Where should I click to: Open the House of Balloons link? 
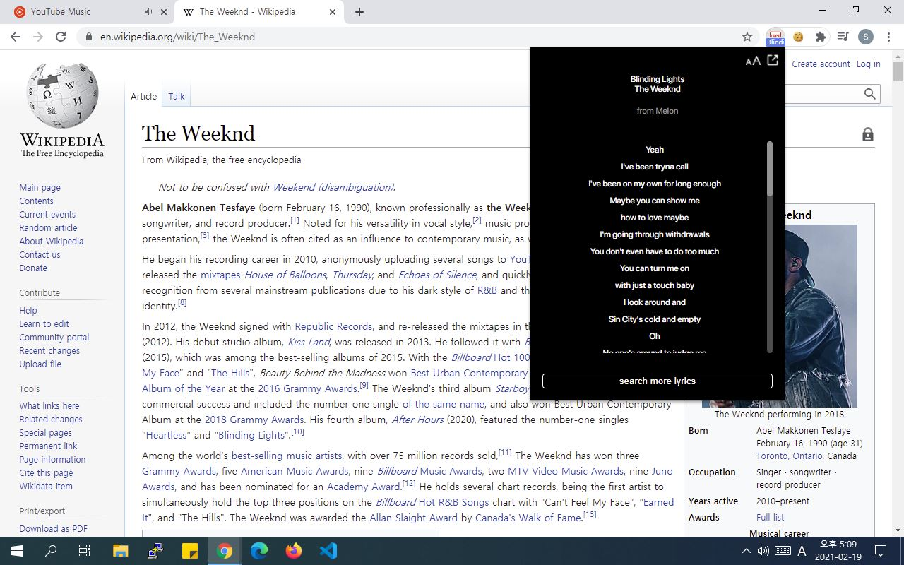click(x=285, y=275)
